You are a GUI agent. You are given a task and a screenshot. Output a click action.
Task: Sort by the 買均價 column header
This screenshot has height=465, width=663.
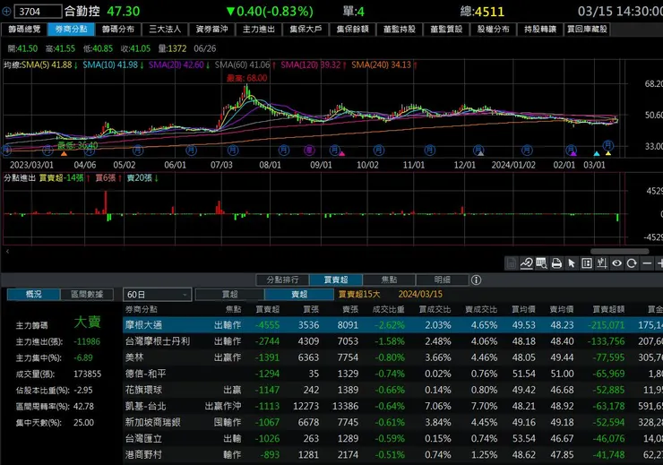[x=523, y=309]
